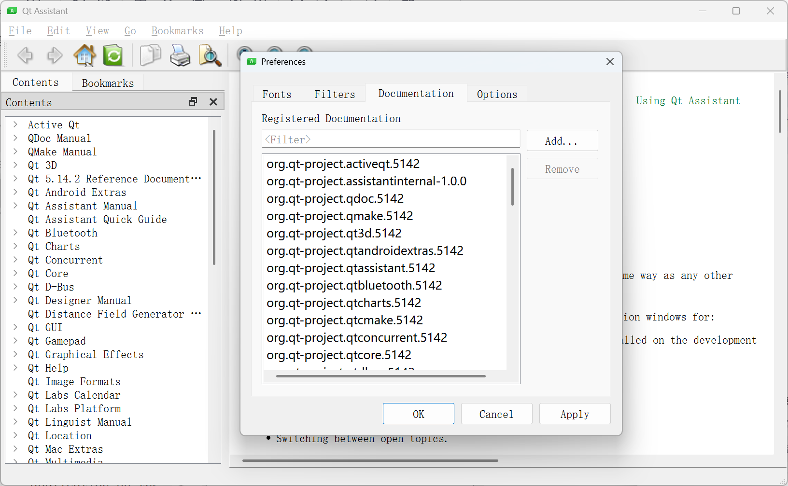Click the documentation list horizontal scrollbar

pos(381,376)
